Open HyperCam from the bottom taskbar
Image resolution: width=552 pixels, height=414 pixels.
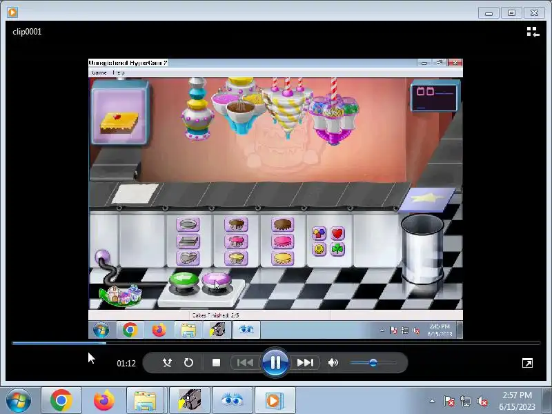189,401
